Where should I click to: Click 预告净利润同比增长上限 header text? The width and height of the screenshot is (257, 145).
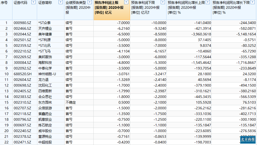click(186, 3)
